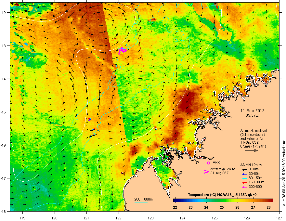Select the black 0-30m arrow legend symbol

244,169
